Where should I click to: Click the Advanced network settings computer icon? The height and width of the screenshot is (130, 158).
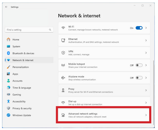63,115
